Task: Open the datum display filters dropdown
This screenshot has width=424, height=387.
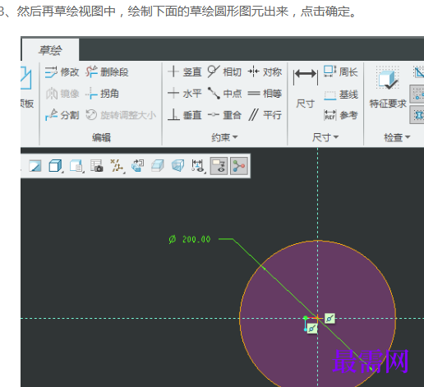Action: 118,166
